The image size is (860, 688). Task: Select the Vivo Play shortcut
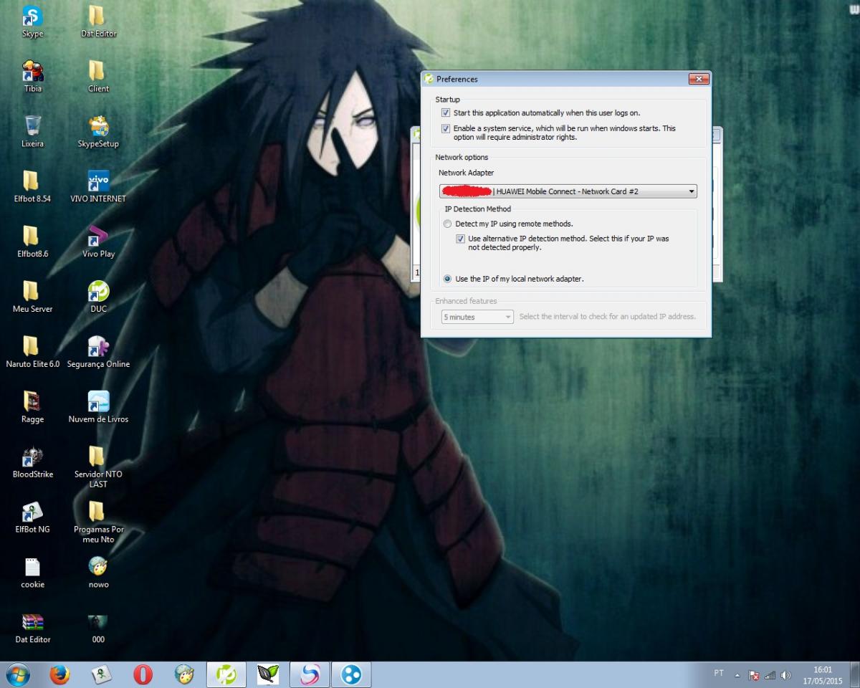point(98,242)
